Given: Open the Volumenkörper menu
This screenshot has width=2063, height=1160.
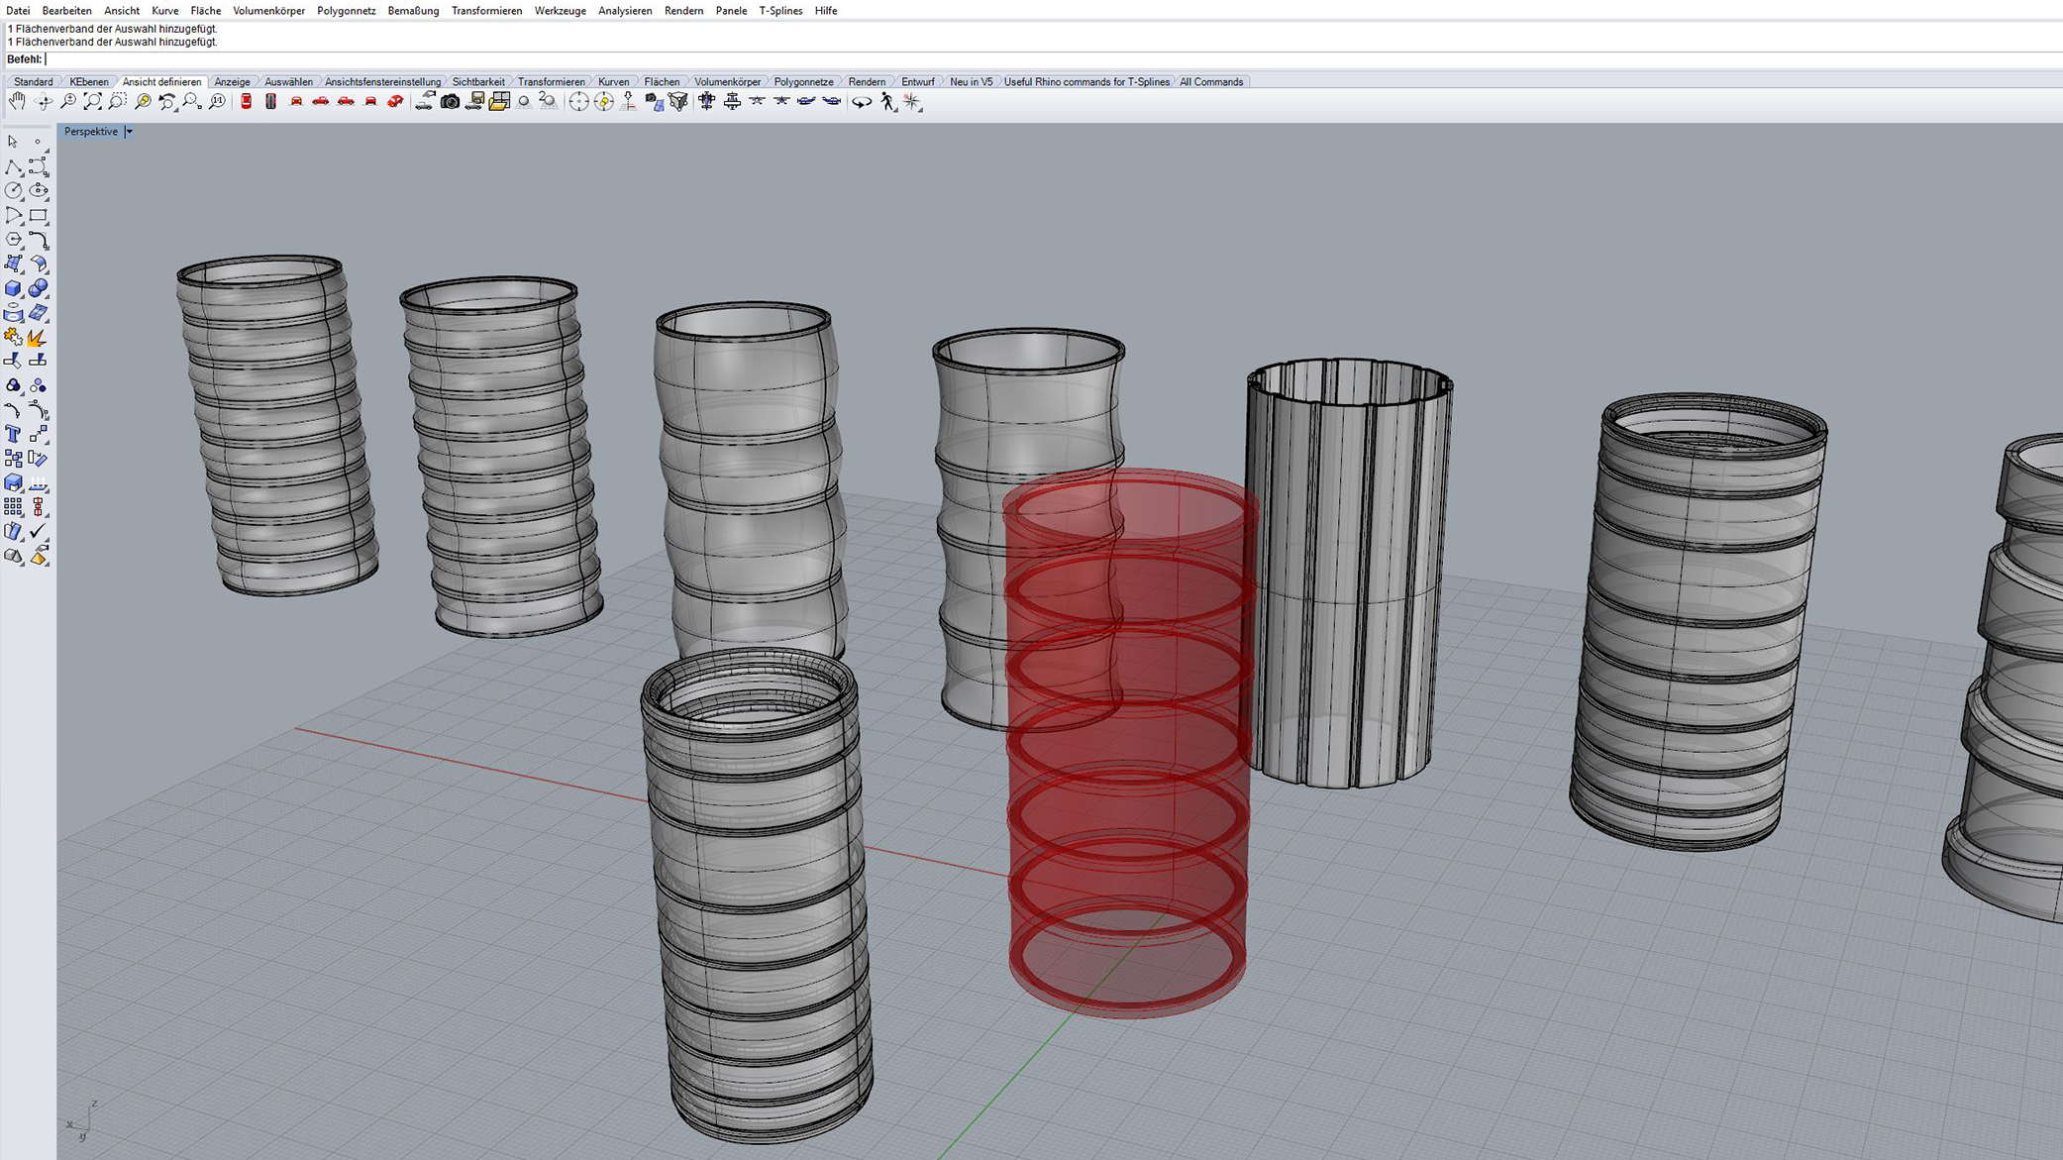Looking at the screenshot, I should pos(268,11).
